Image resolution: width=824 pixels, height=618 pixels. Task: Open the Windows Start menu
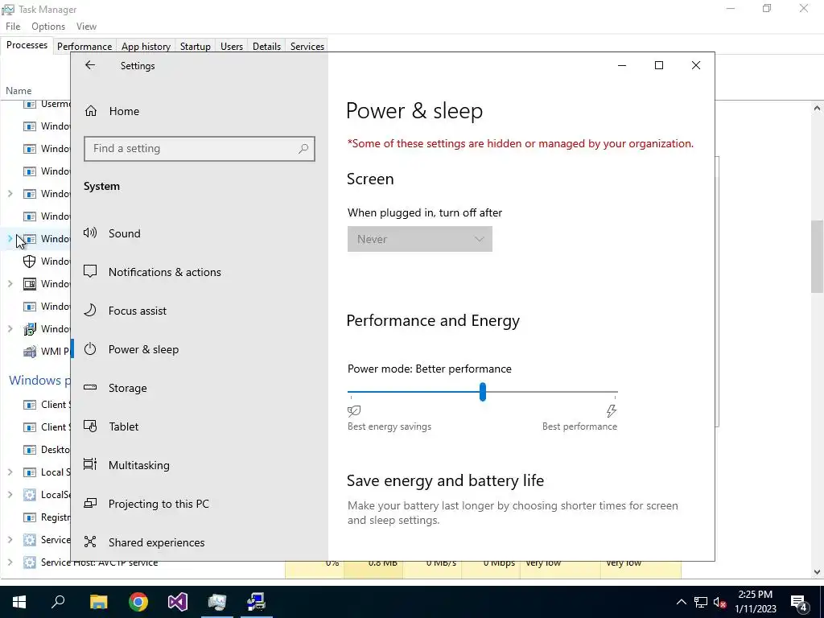[19, 602]
